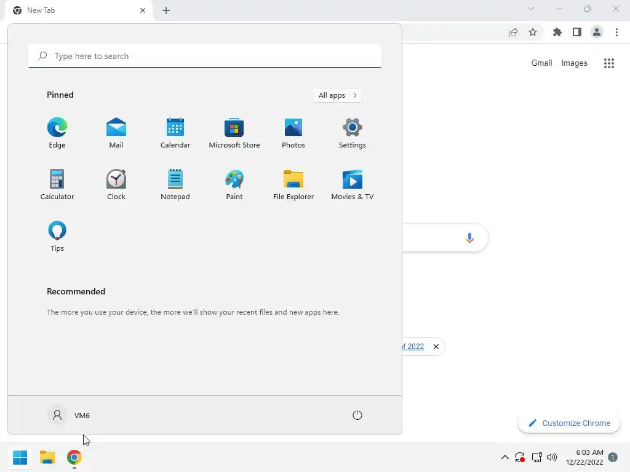Open Chrome Extensions puzzle icon
Screen dimensions: 630x472
point(557,32)
